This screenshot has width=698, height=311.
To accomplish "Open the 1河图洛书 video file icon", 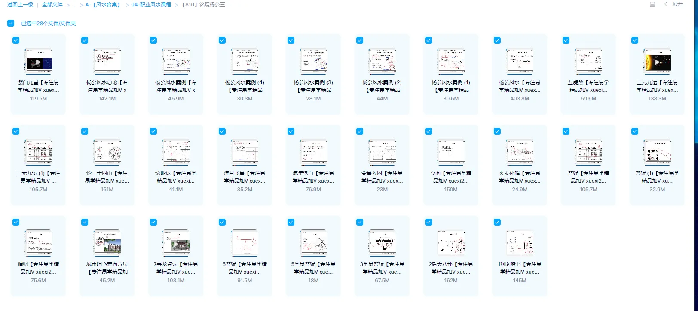I will click(520, 244).
